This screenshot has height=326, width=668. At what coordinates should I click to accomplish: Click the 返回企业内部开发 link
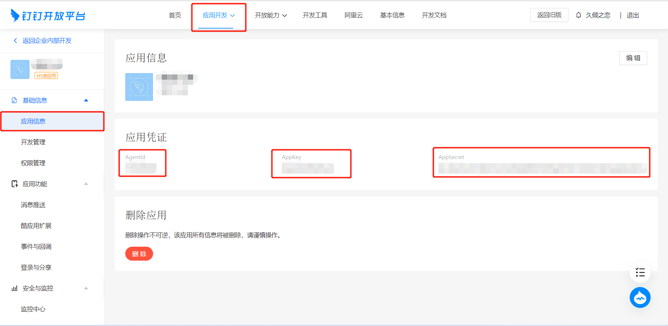(47, 41)
